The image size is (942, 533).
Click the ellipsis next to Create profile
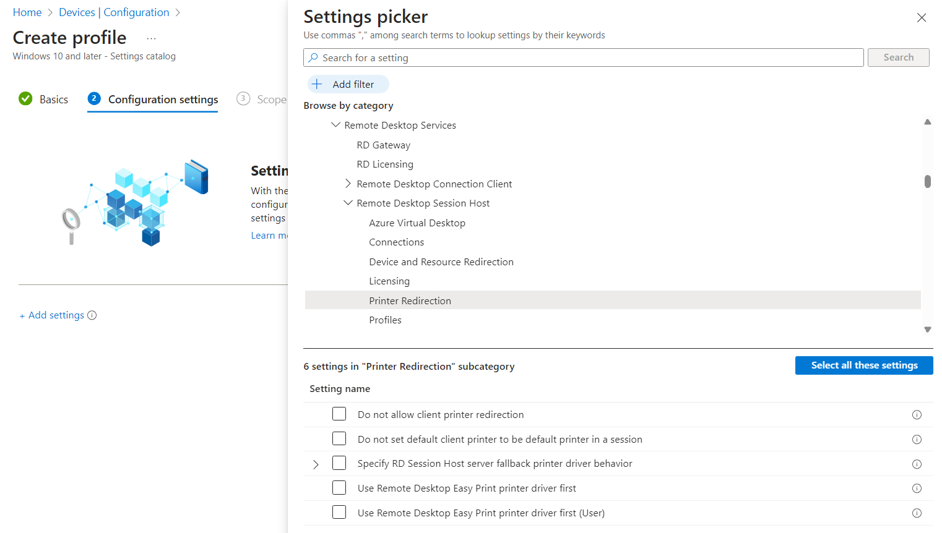(151, 38)
